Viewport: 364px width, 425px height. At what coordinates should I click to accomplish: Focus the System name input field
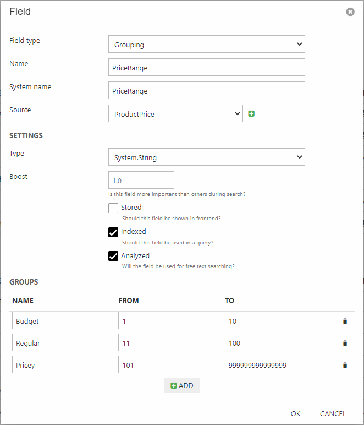[x=206, y=91]
